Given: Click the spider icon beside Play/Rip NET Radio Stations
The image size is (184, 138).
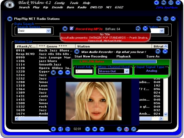Looking at the screenshot, I should click(x=10, y=19).
